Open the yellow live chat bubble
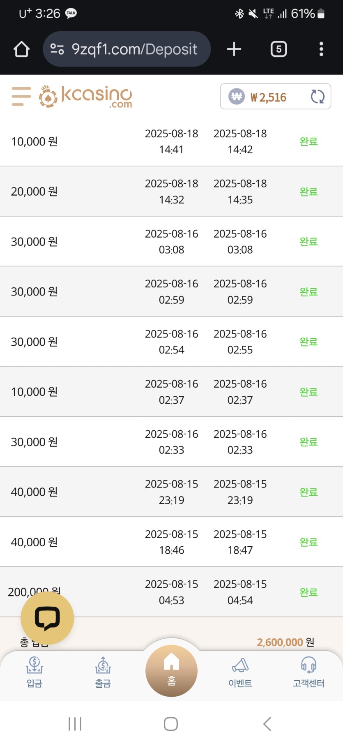 [x=47, y=618]
